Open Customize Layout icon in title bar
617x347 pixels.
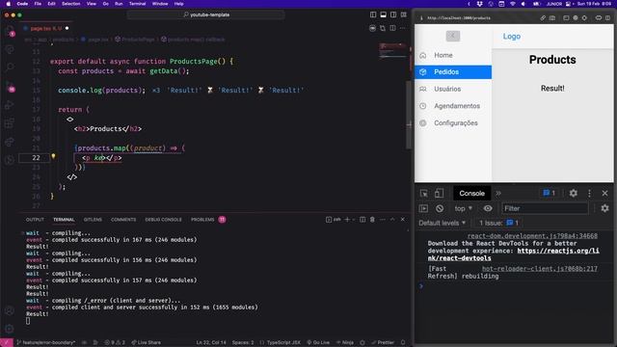click(404, 14)
